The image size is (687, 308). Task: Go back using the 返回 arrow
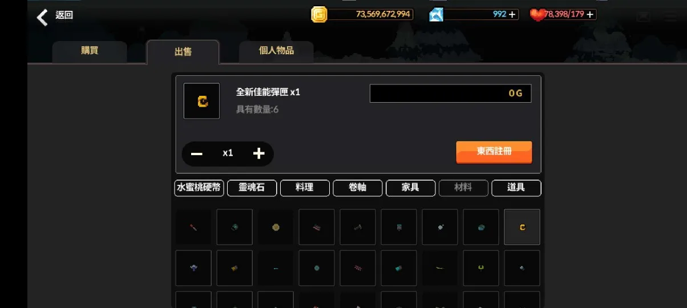tap(42, 17)
